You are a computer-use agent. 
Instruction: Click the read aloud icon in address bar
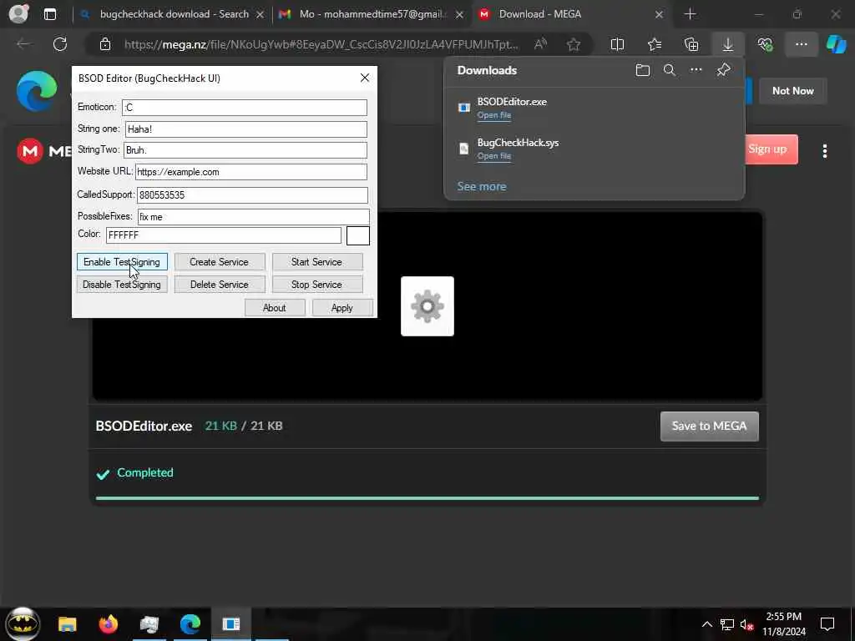[540, 45]
